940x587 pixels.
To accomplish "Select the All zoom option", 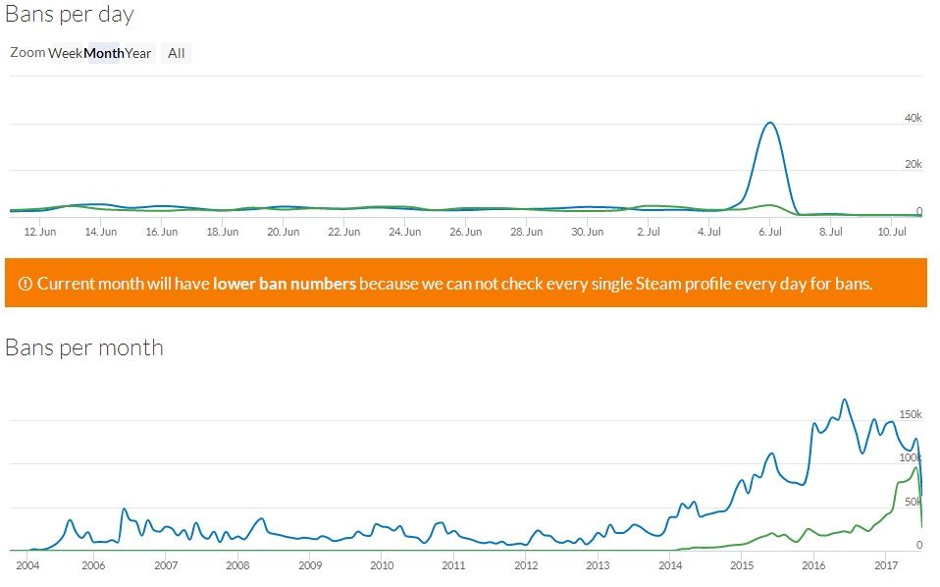I will tap(175, 53).
